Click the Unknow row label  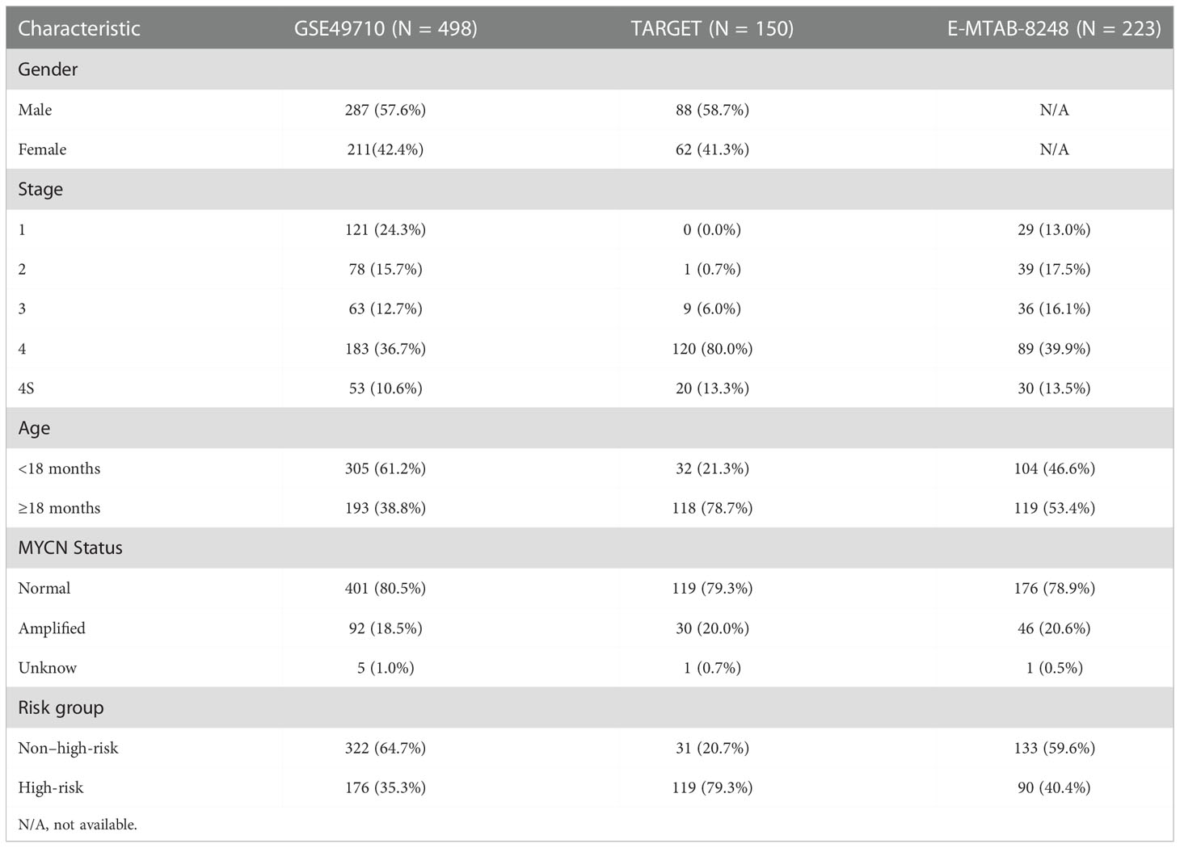[x=48, y=668]
